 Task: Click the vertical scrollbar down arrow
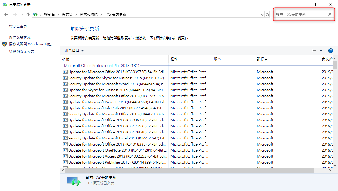335,165
